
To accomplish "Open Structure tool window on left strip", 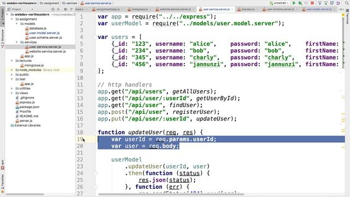I will tap(2, 38).
